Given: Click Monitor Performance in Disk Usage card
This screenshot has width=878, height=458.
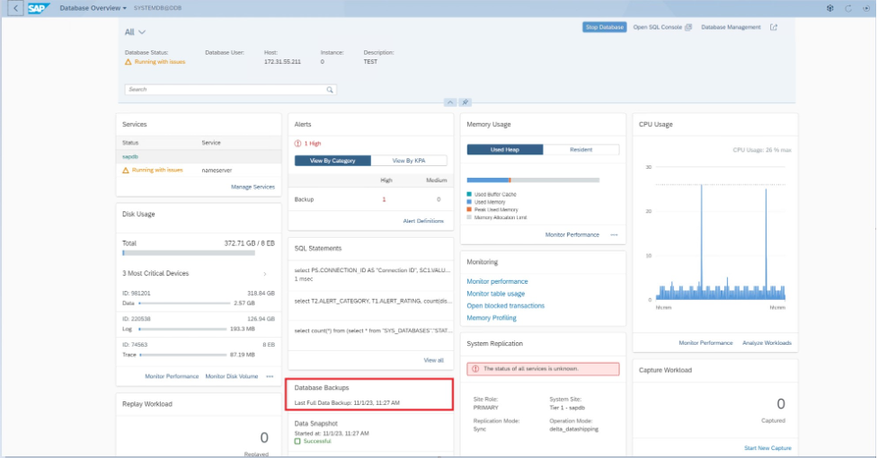Looking at the screenshot, I should tap(172, 376).
